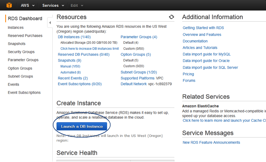Screen dimensions: 266x162
Task: Click the Related Services heading
Action: point(206,96)
